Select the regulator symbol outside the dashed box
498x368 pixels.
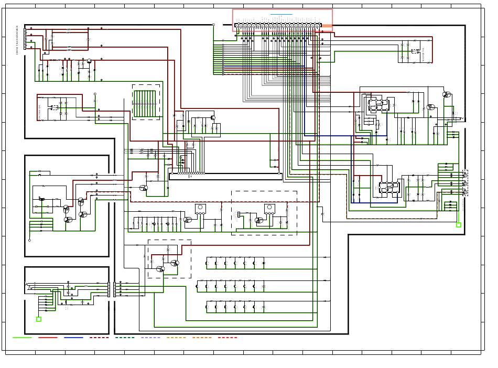point(200,209)
